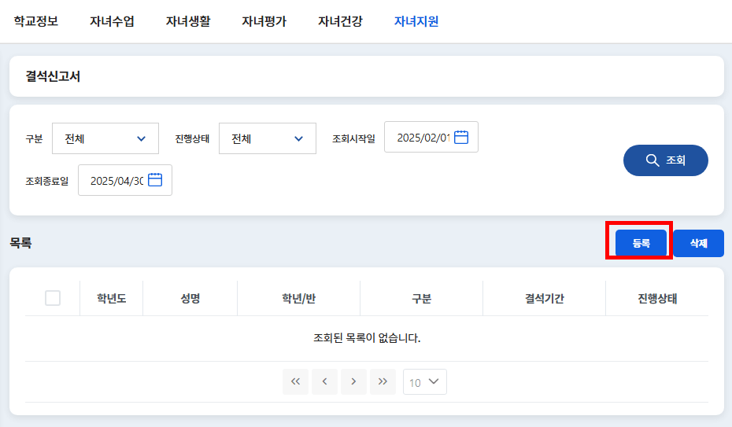Click the 삭제 button
732x427 pixels.
coord(699,243)
